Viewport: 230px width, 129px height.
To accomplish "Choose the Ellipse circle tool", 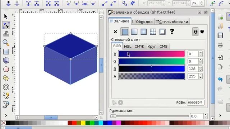I will coord(6,69).
